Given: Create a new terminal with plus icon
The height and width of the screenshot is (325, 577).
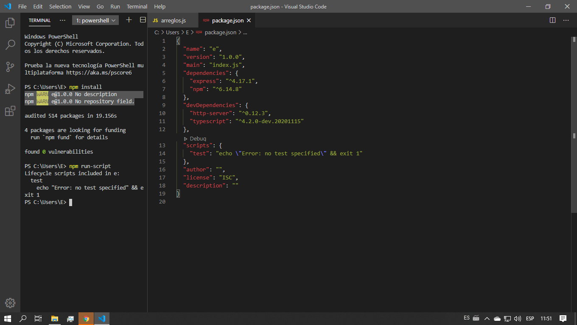Looking at the screenshot, I should click(x=129, y=20).
